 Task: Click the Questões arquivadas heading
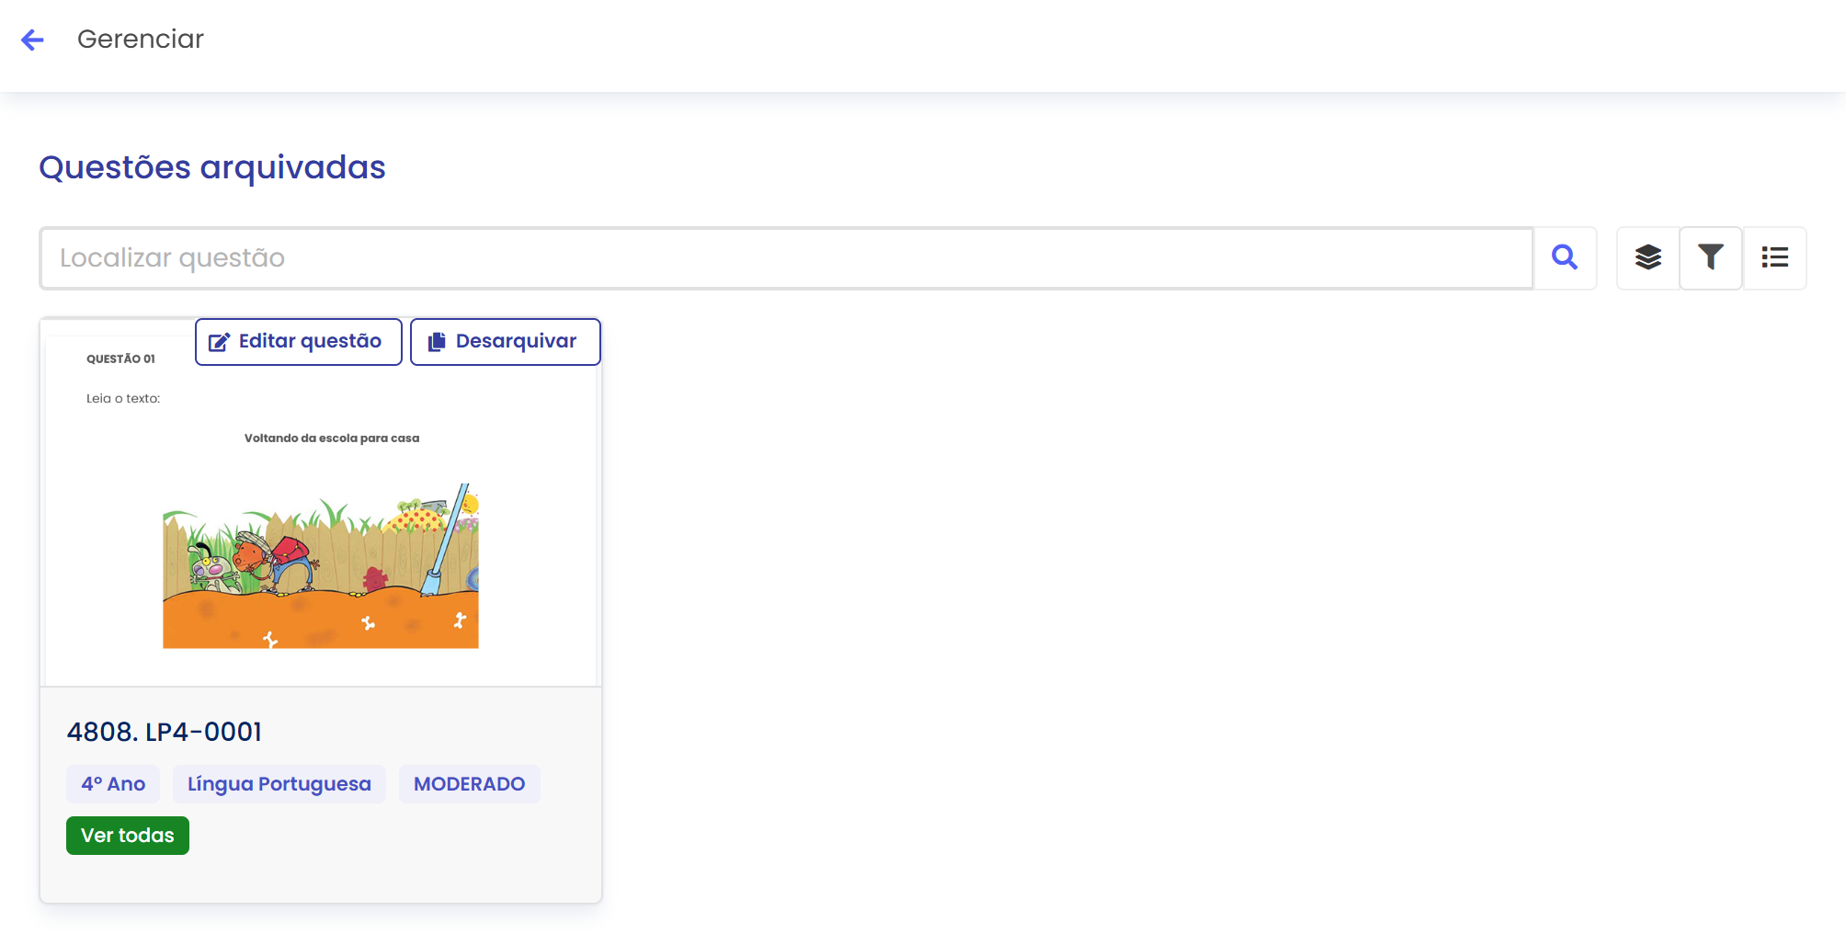point(212,167)
